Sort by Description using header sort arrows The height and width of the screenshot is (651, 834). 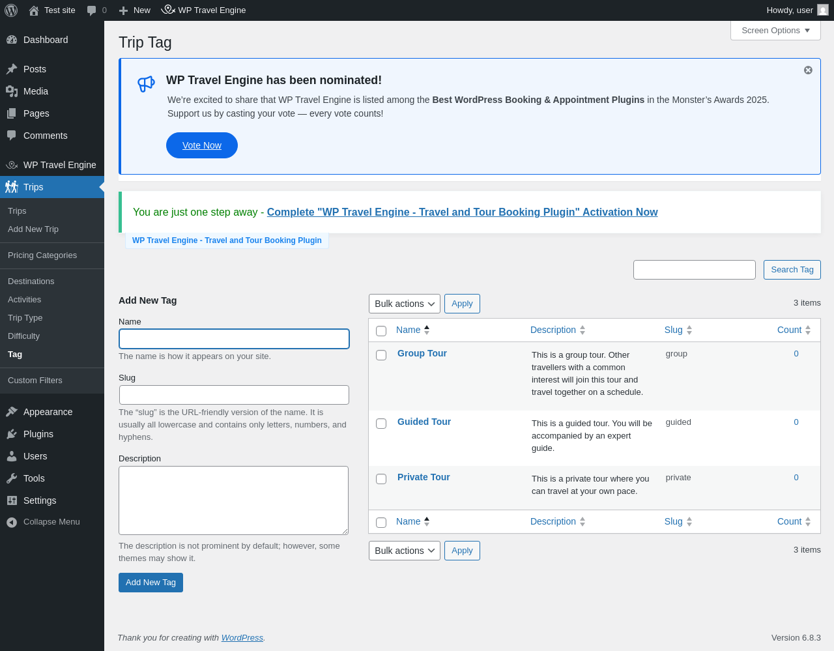pos(582,330)
